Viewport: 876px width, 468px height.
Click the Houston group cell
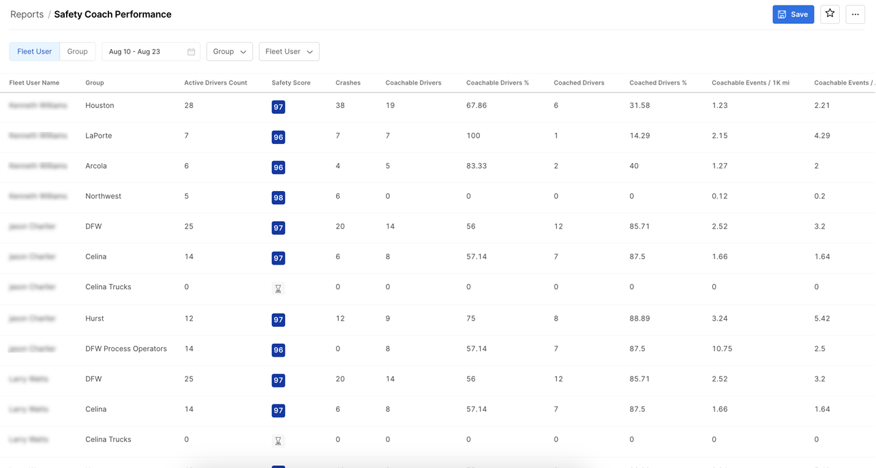(x=100, y=106)
